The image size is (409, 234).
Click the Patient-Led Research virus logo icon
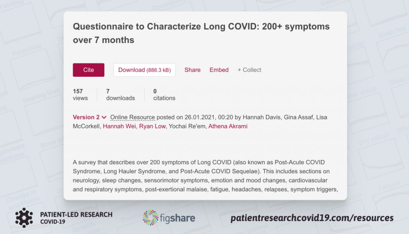(24, 218)
